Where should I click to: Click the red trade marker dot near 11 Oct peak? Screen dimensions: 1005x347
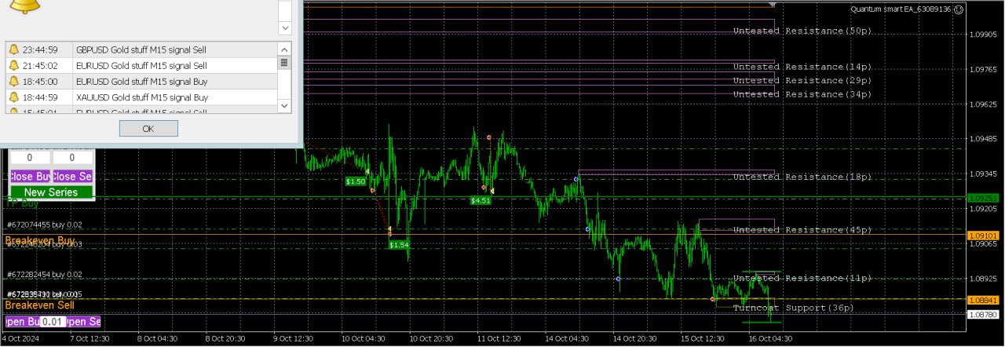pyautogui.click(x=488, y=137)
